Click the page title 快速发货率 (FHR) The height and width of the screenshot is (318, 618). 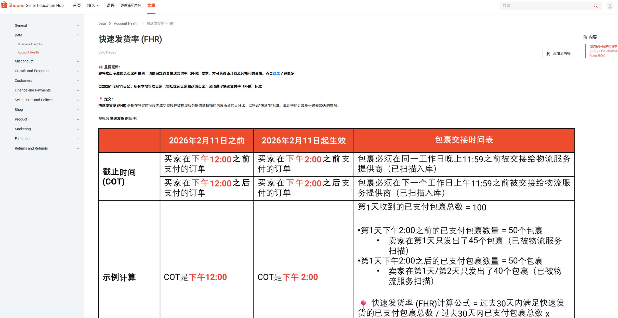(x=130, y=39)
